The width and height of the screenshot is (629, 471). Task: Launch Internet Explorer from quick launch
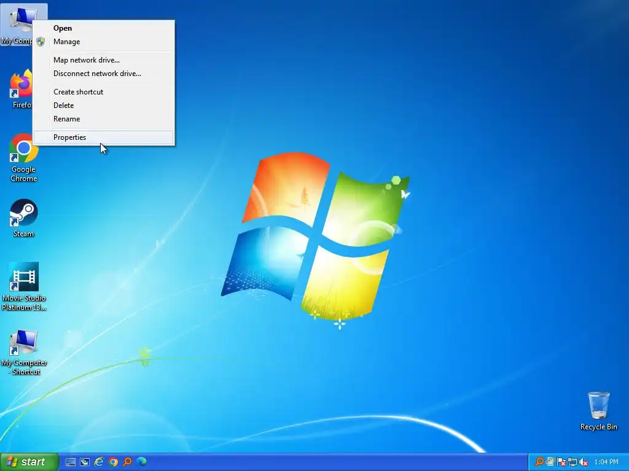99,462
